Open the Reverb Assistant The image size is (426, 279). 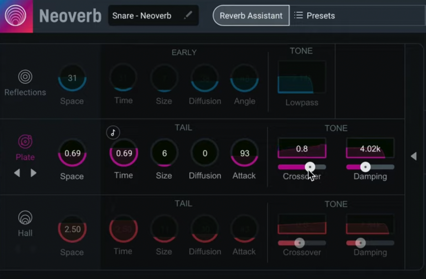click(x=251, y=15)
